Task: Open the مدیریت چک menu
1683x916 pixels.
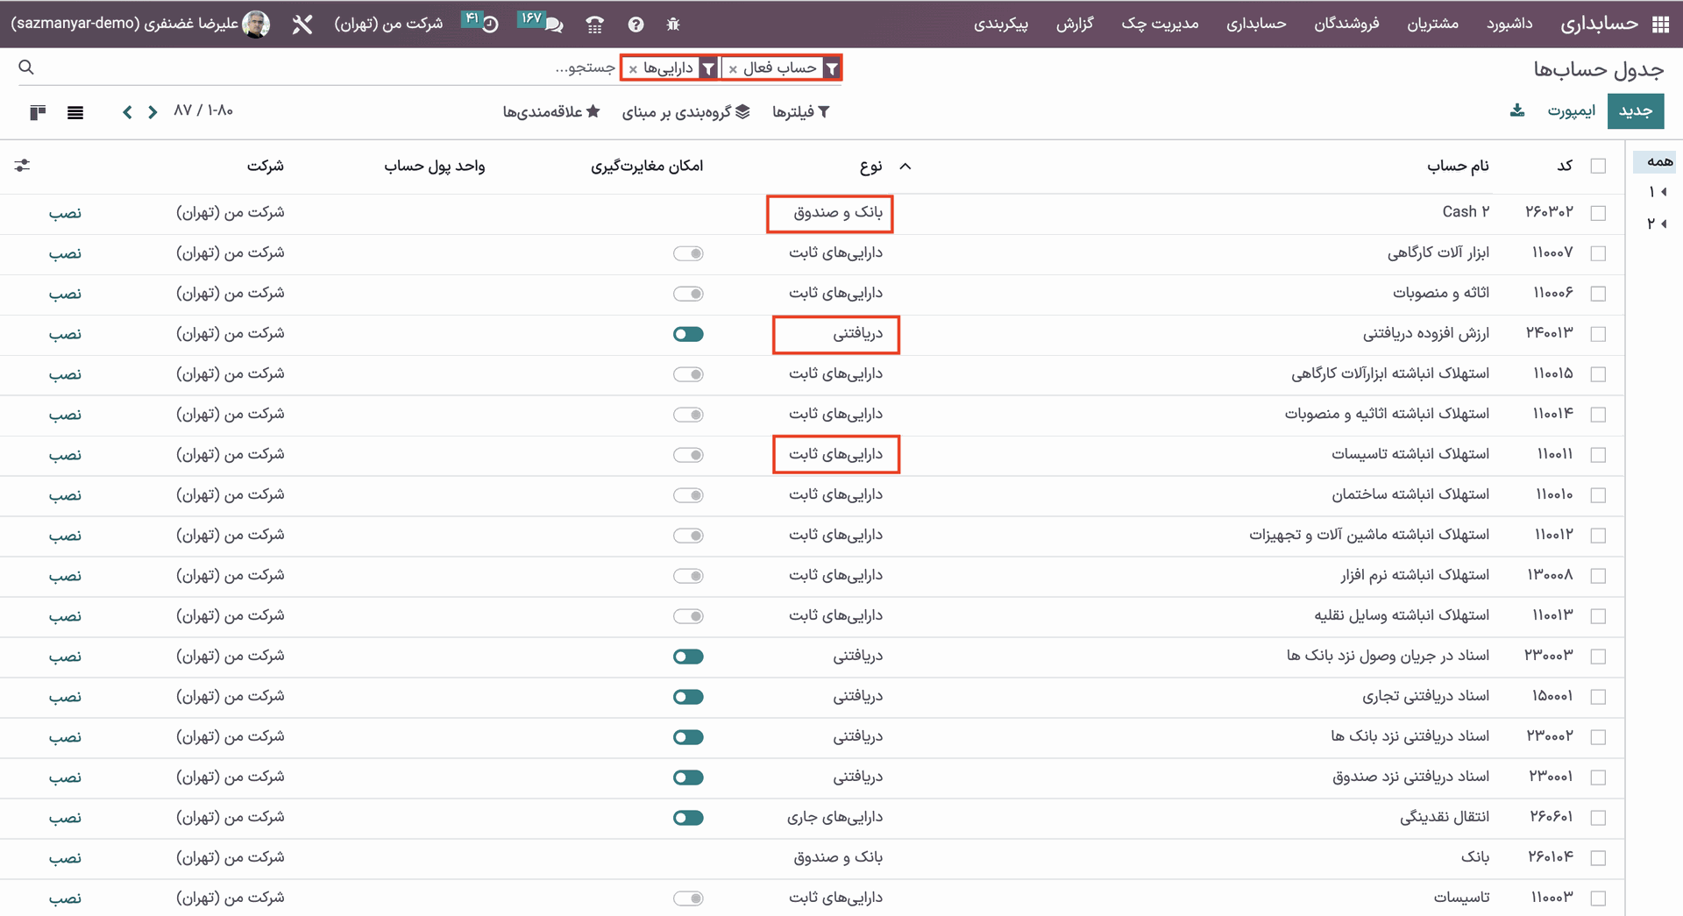Action: tap(1160, 24)
